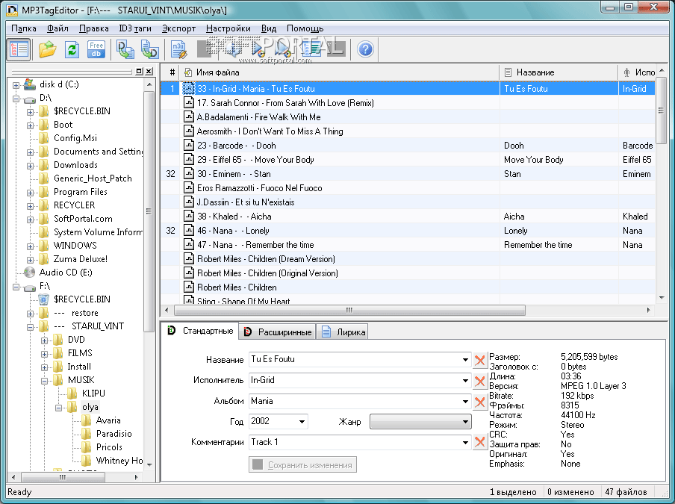Expand the disk d (C:) node
Screen dimensions: 675x504
(16, 85)
